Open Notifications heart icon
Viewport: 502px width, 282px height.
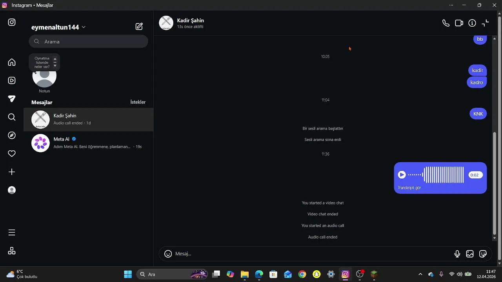coord(12,154)
